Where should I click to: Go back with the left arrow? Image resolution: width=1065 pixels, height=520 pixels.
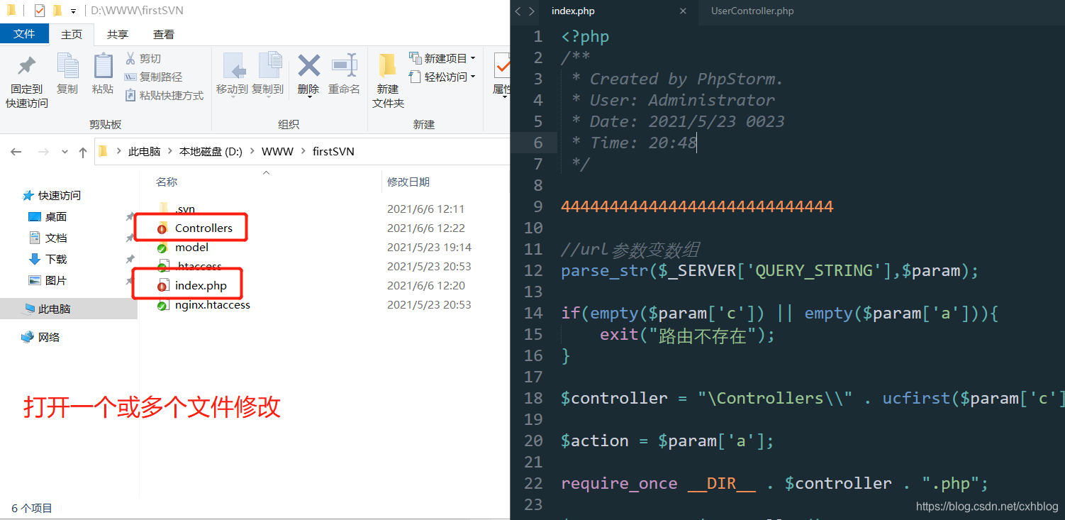(16, 152)
